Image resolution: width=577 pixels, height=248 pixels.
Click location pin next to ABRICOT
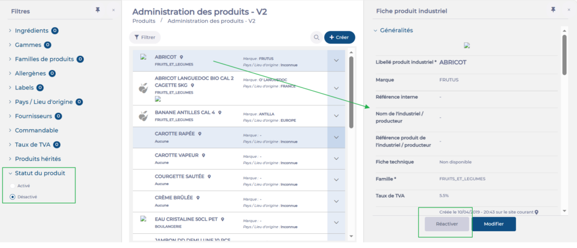[x=181, y=57]
